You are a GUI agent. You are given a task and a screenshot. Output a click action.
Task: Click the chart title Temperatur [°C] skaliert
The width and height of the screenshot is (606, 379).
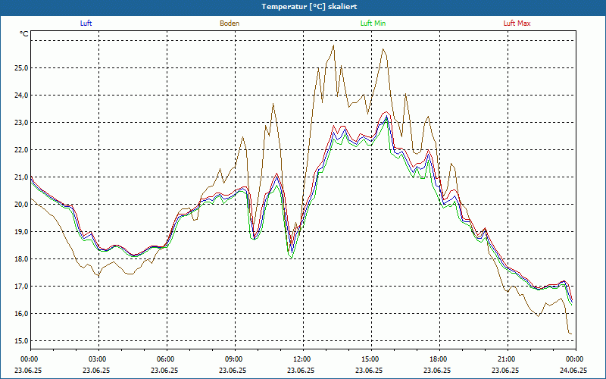click(309, 7)
